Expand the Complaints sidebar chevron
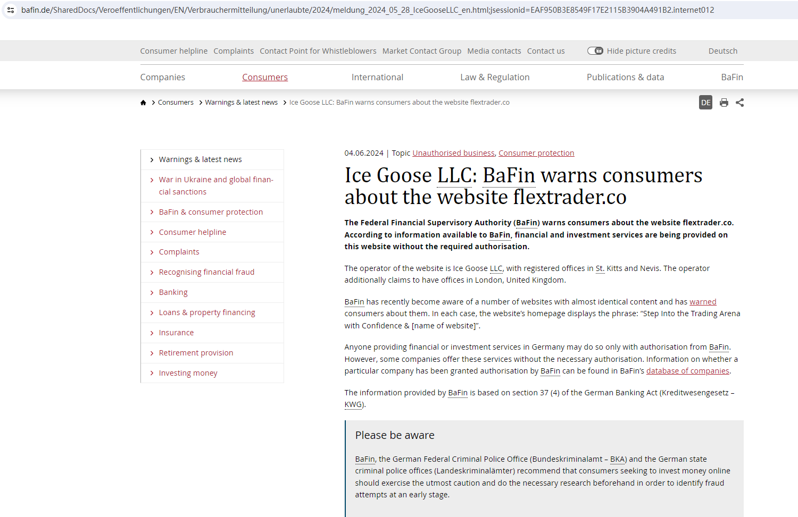Screen dimensions: 798x517 [x=152, y=252]
